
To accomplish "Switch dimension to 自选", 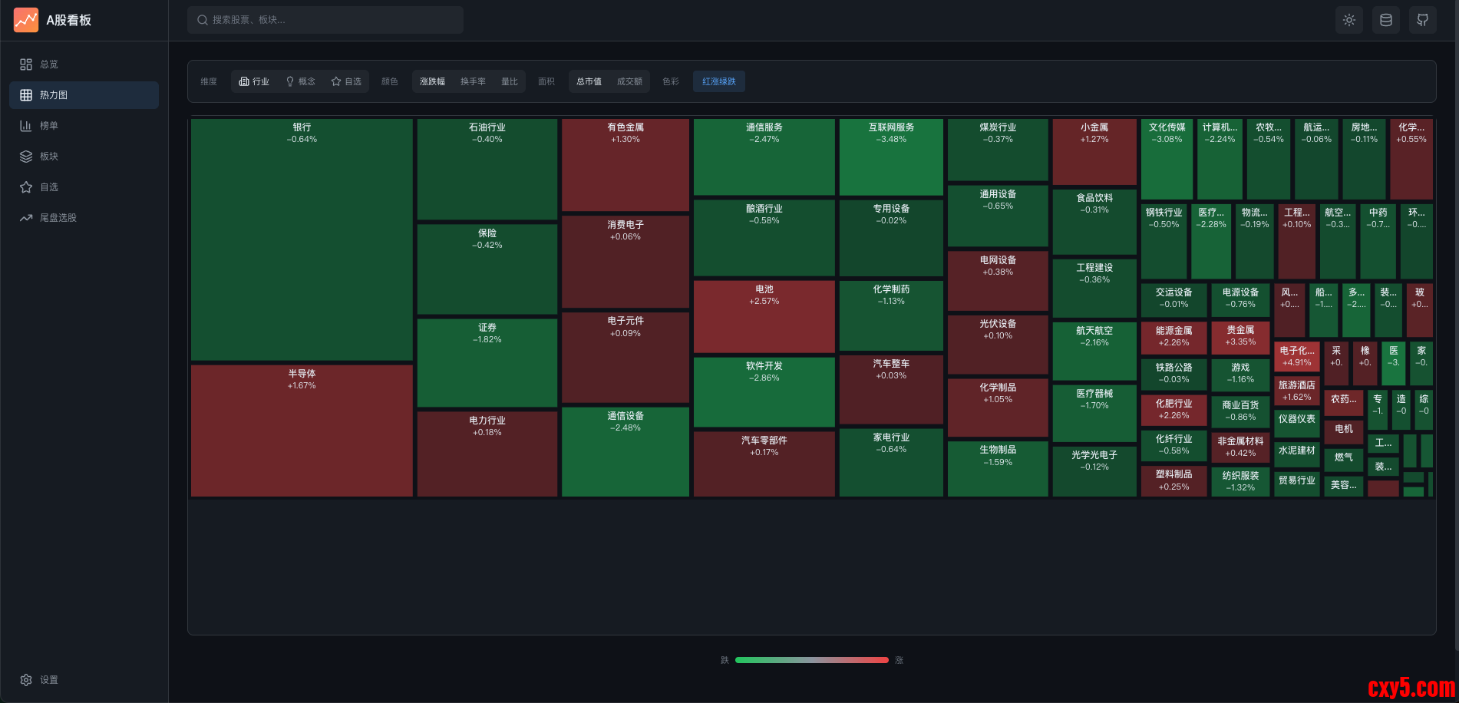I will click(x=346, y=81).
